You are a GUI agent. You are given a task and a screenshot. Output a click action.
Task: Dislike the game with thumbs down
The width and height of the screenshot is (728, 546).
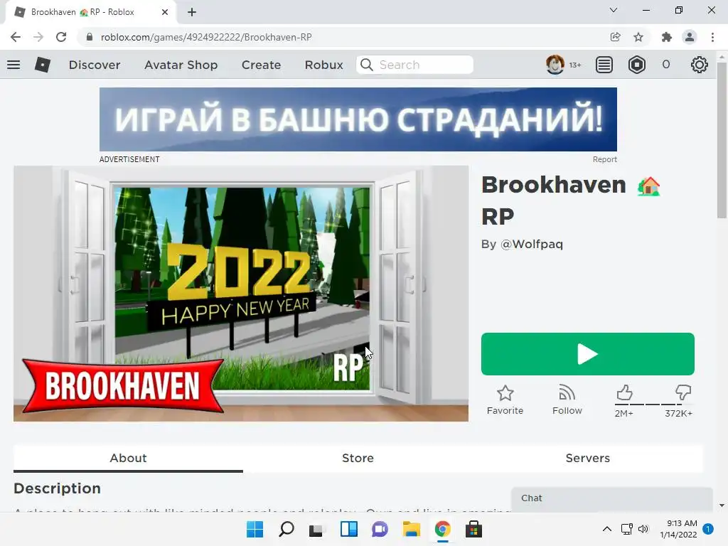[682, 392]
